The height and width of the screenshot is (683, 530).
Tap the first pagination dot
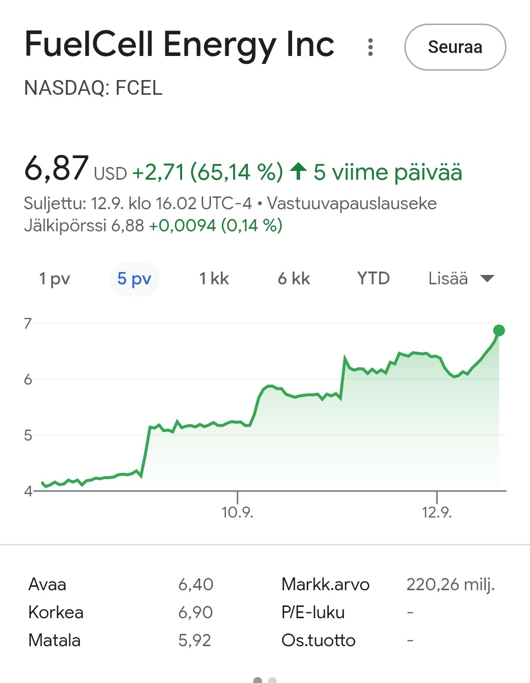tap(258, 680)
